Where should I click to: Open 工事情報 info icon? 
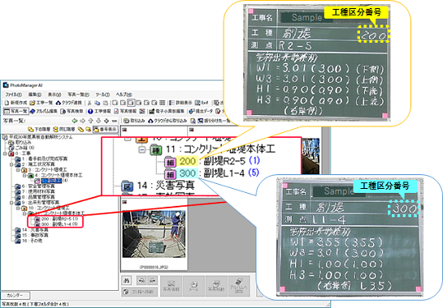[x=99, y=111]
